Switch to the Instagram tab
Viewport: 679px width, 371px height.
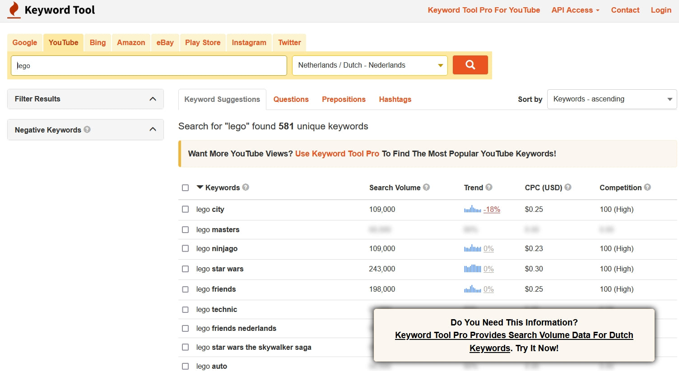[x=249, y=42]
